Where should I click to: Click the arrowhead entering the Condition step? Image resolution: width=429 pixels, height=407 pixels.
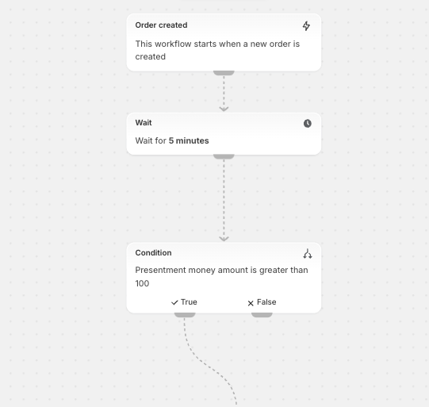click(224, 239)
